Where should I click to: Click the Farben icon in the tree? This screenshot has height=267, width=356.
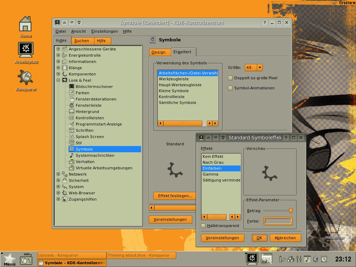tap(72, 93)
